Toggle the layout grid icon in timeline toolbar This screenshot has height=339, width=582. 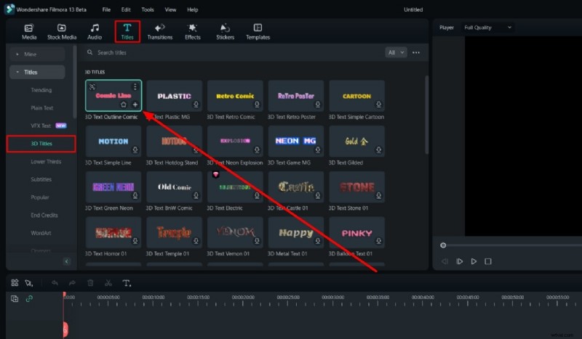tap(15, 282)
